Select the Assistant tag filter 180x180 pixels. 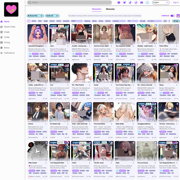click(x=66, y=21)
